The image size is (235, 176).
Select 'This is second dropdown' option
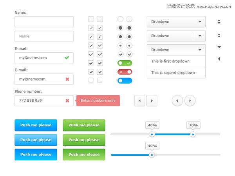176,73
